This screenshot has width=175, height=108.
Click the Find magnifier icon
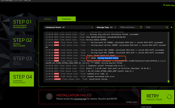[x=167, y=27]
